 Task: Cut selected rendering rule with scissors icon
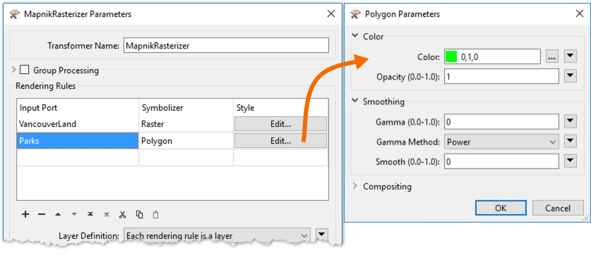(122, 214)
